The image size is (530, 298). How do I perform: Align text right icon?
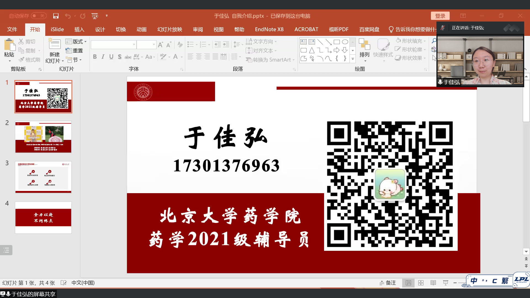tap(207, 57)
